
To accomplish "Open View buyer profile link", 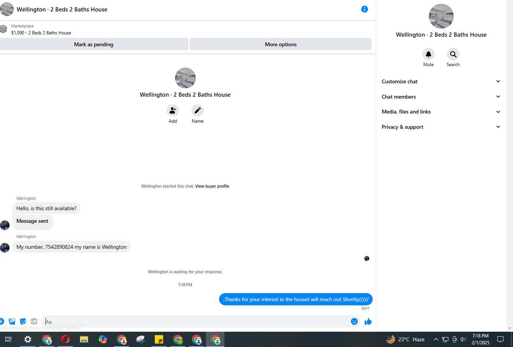I will click(x=212, y=186).
